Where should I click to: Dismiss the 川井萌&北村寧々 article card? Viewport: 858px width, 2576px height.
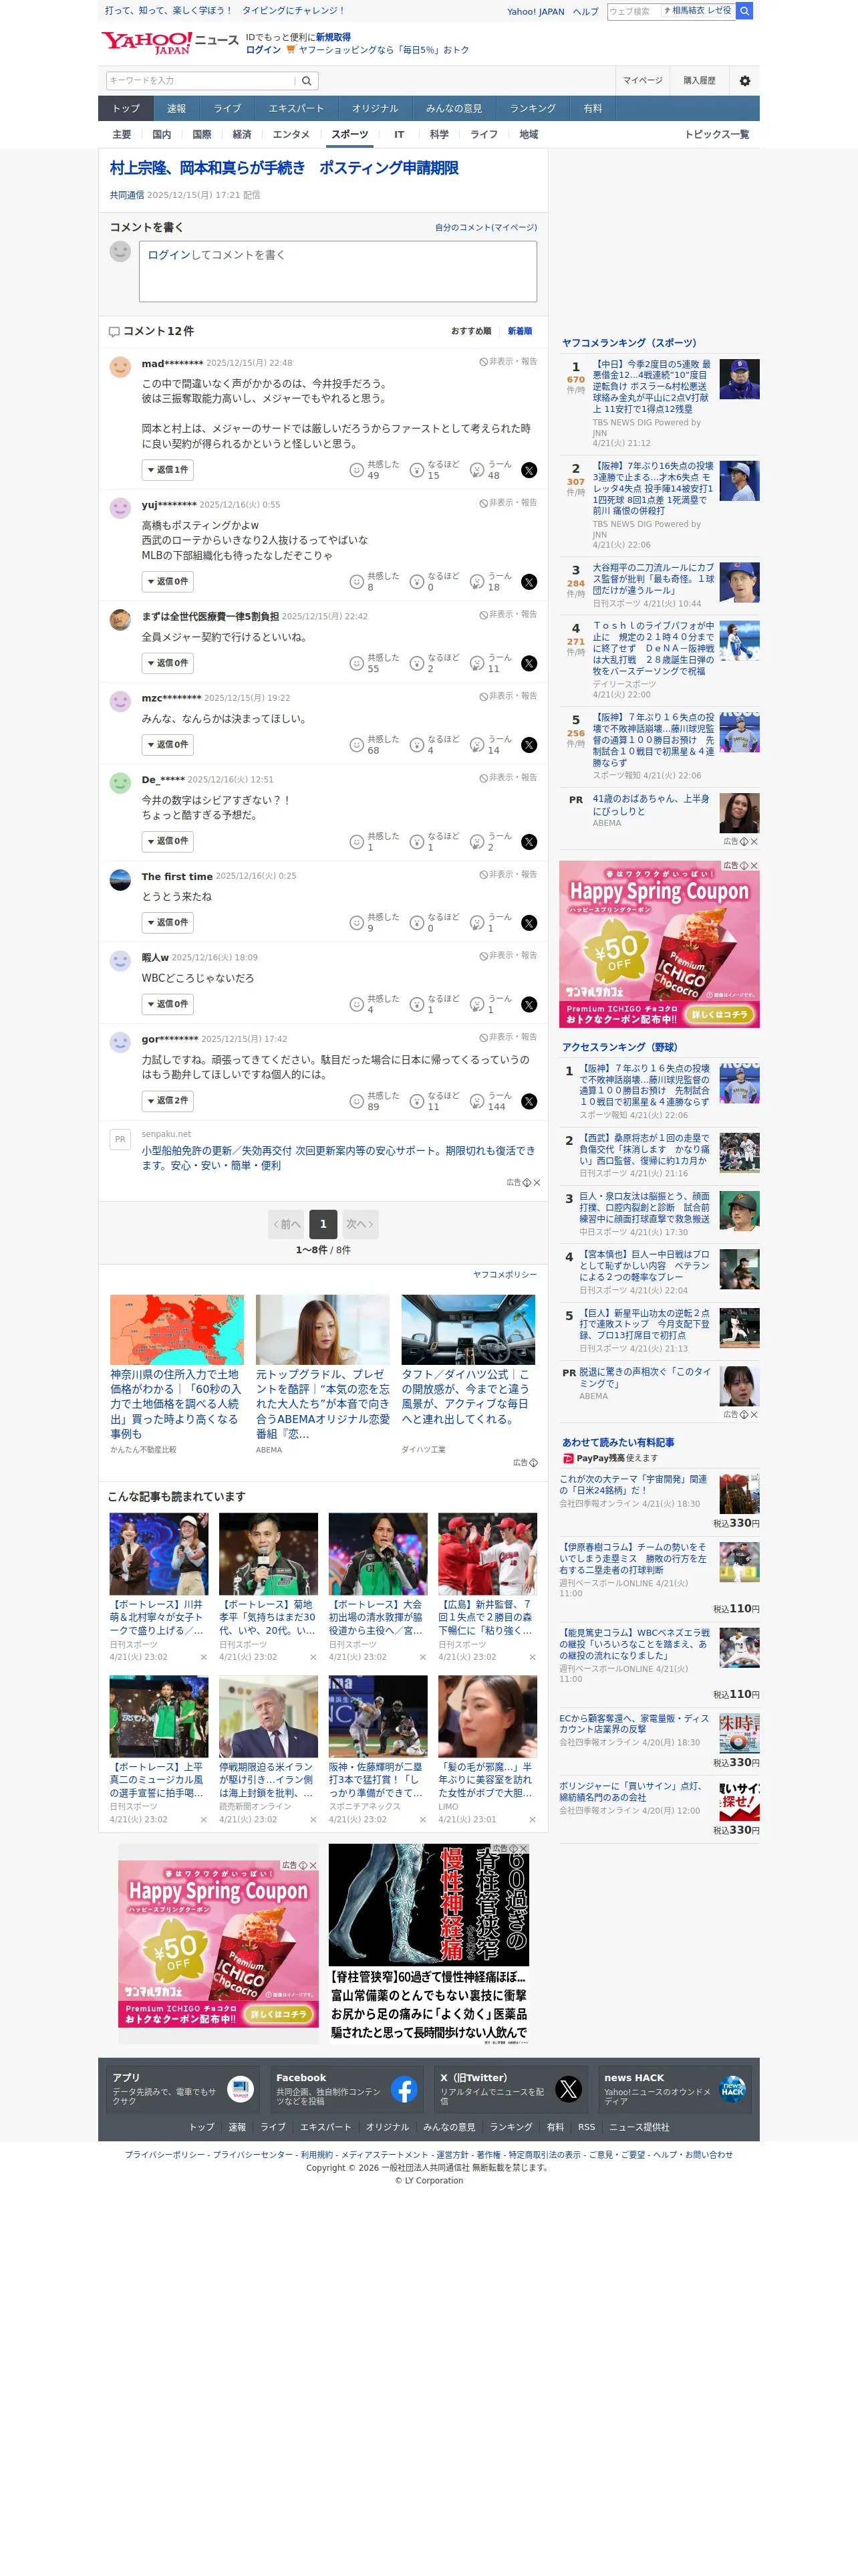204,1657
